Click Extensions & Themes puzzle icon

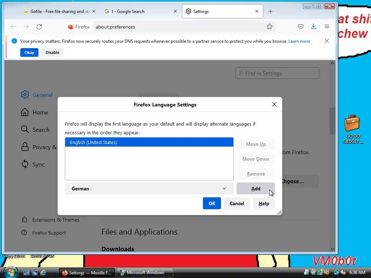24,220
